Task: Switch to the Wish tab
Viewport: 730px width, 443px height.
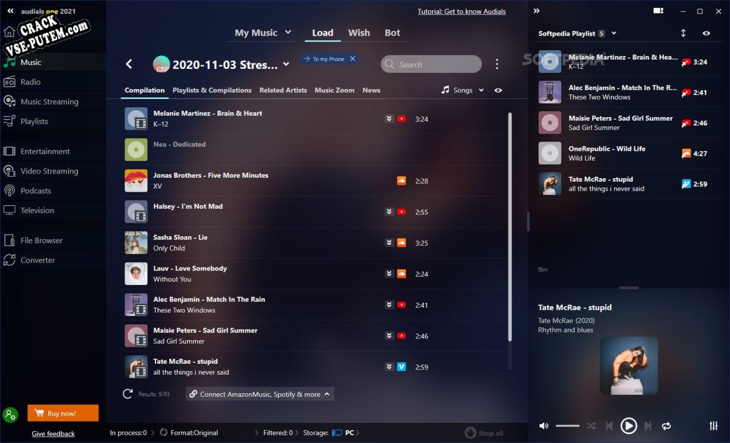Action: click(x=359, y=33)
